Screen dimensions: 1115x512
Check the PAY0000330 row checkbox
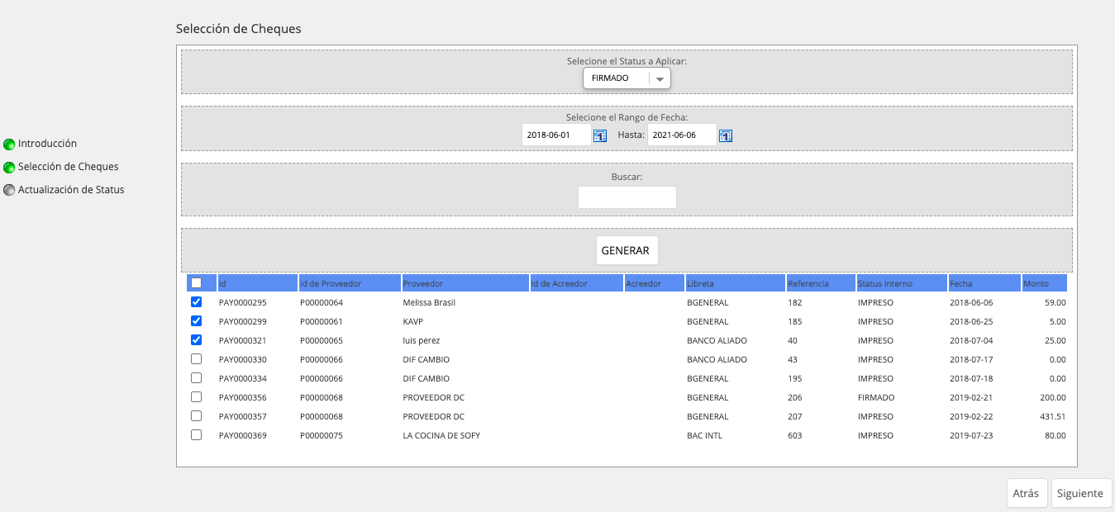pyautogui.click(x=196, y=359)
